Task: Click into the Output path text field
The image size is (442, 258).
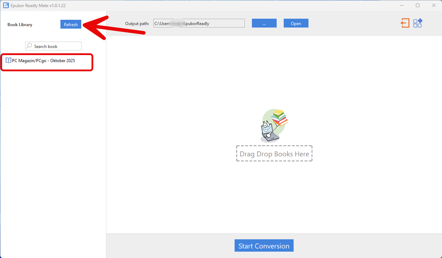Action: coord(199,23)
